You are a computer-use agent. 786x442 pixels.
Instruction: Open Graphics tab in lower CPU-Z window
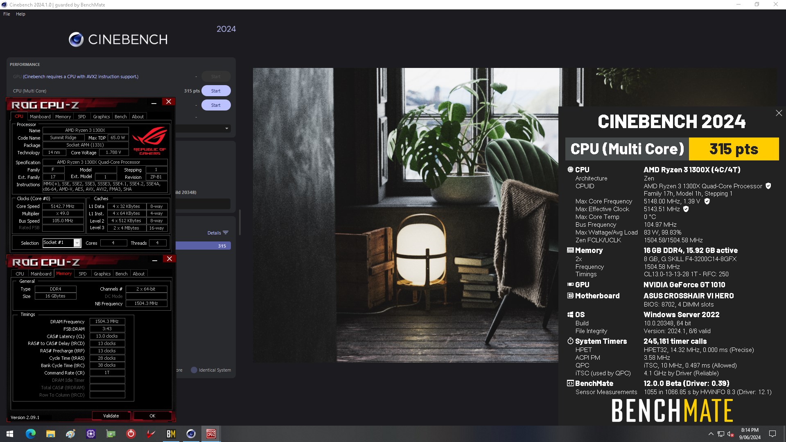(102, 274)
